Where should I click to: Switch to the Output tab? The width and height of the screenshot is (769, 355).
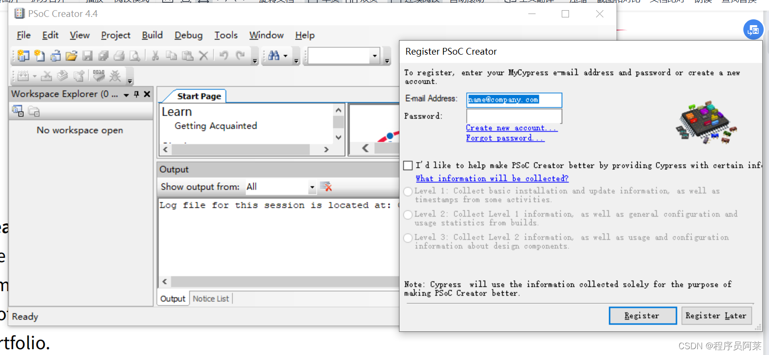[x=173, y=299]
